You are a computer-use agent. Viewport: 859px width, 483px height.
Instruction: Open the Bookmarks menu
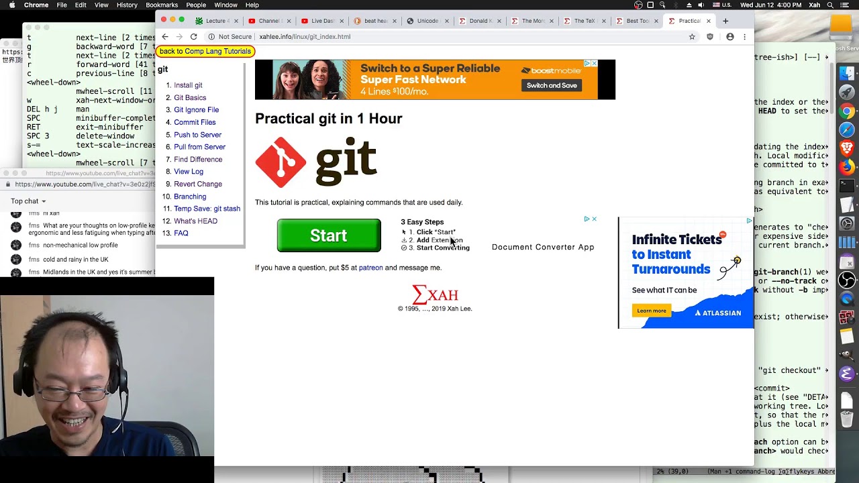tap(162, 5)
